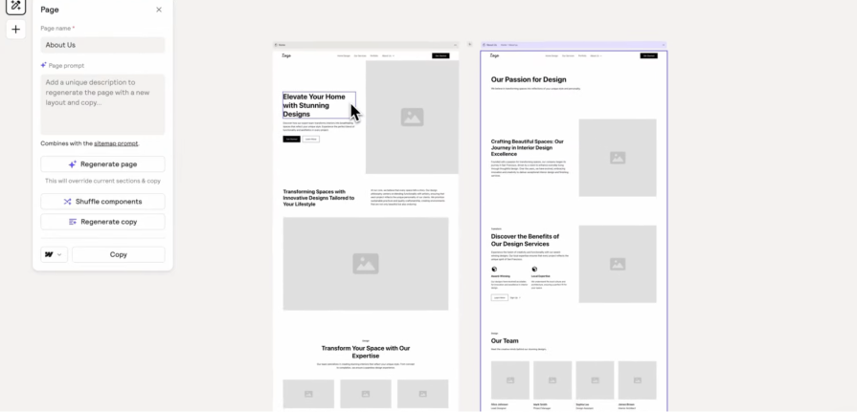Select heading Our Passion for Design
The height and width of the screenshot is (412, 857).
pyautogui.click(x=529, y=79)
